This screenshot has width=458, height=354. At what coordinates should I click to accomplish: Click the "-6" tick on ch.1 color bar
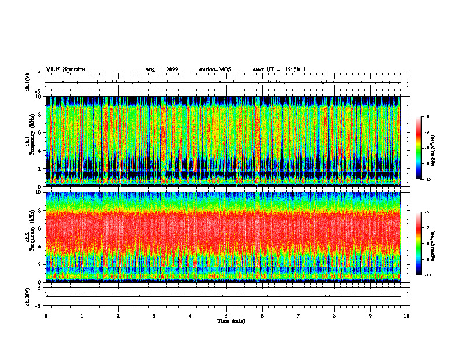click(x=427, y=117)
